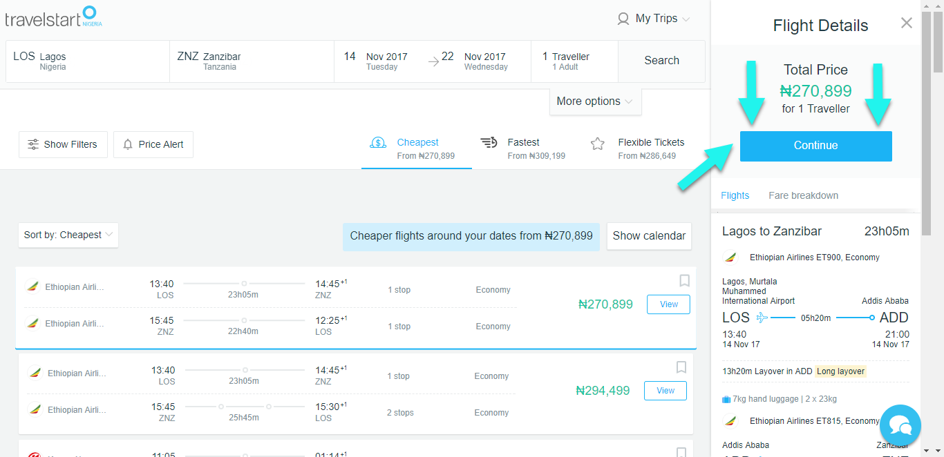Click the 22h40m duration in first result
Screen dimensions: 944x457
coord(243,331)
